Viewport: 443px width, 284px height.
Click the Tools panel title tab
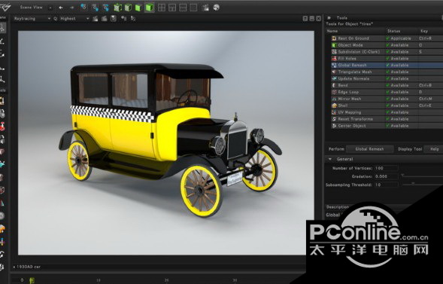(x=342, y=17)
